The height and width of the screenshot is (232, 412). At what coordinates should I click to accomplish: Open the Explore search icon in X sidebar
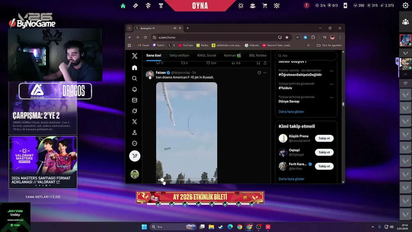coord(135,78)
